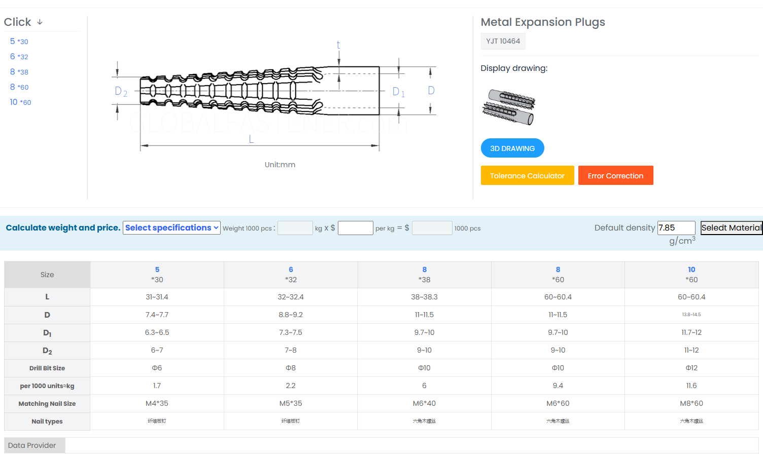This screenshot has width=763, height=459.
Task: Open the metal expansion plug 3D thumbnail
Action: tap(508, 107)
